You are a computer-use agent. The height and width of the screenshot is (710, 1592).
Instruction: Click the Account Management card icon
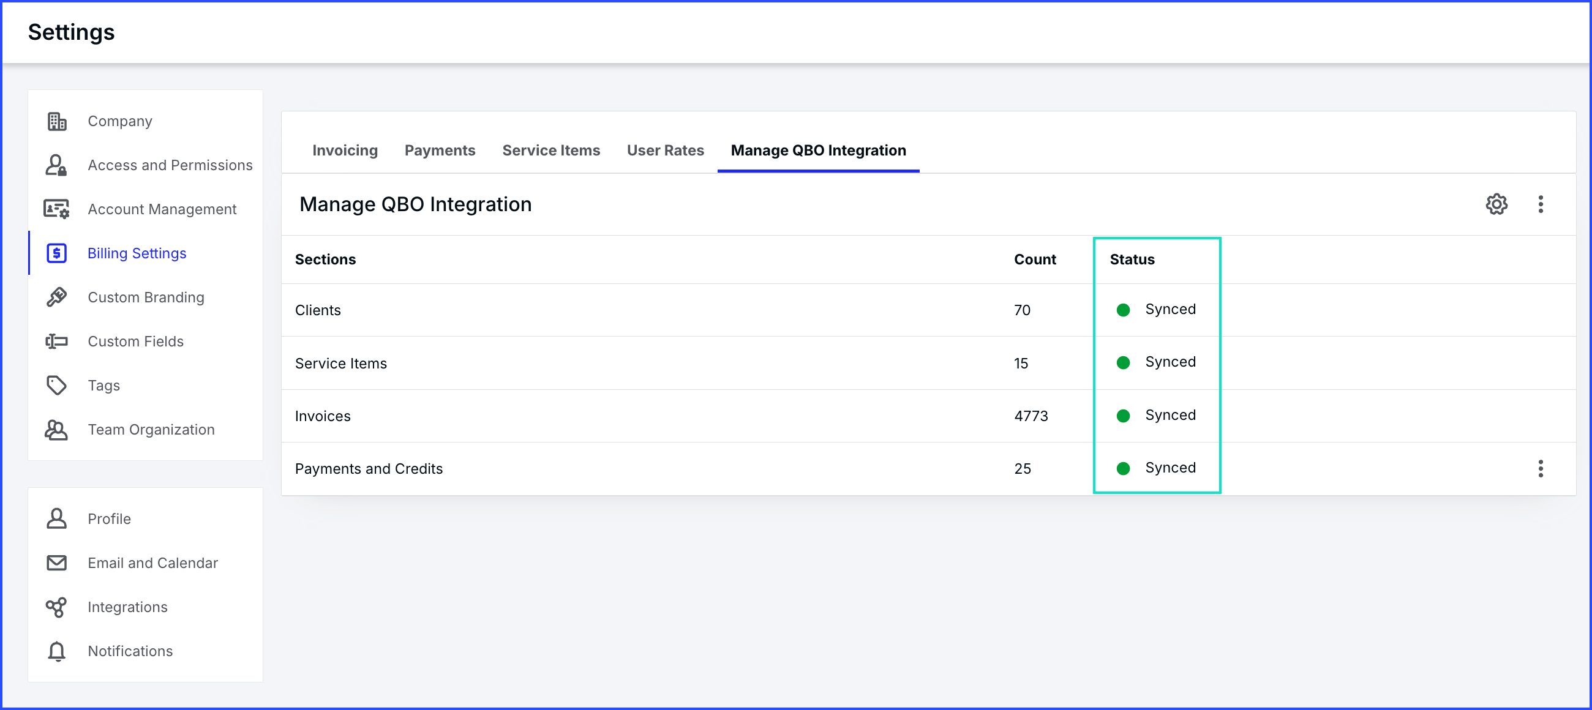(56, 209)
